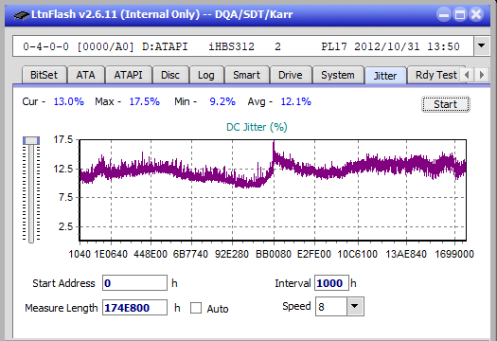Select the Jitter tab

click(385, 76)
